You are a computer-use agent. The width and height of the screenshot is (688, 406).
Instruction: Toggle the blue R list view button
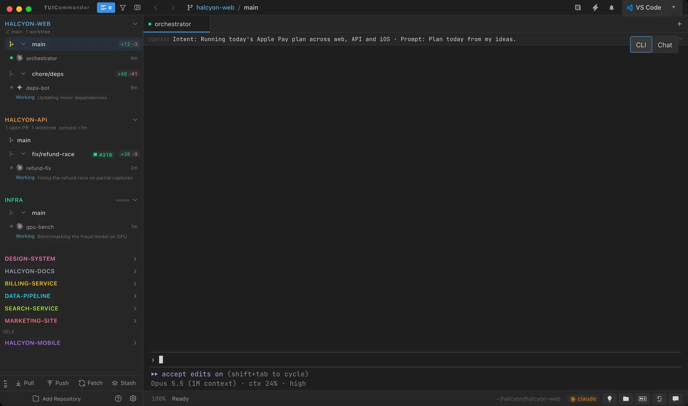[x=106, y=8]
